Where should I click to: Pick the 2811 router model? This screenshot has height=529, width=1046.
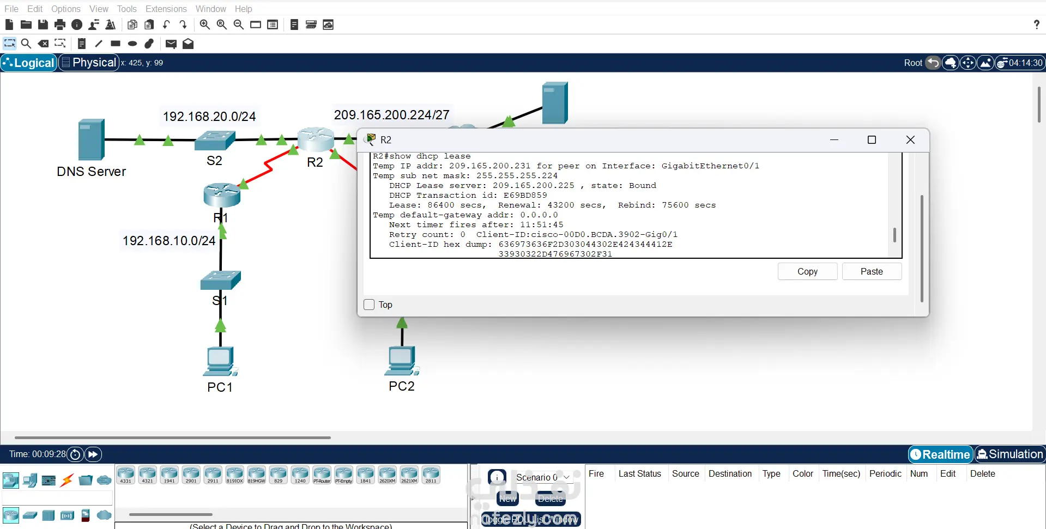pyautogui.click(x=431, y=475)
